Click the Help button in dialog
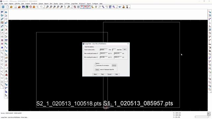This screenshot has width=212, height=119. [116, 74]
